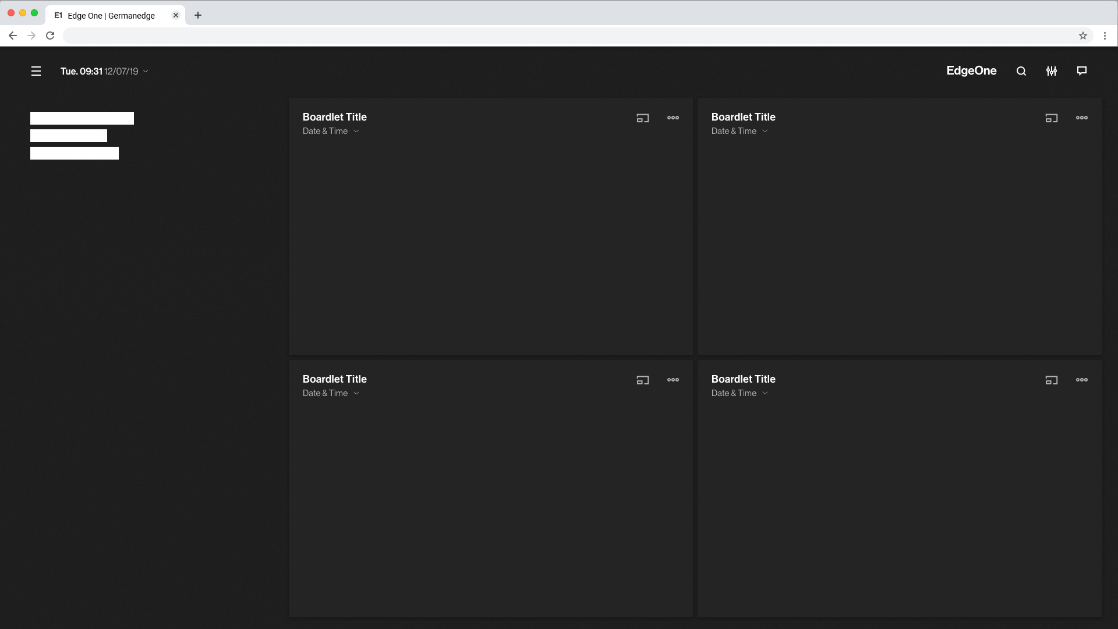This screenshot has height=629, width=1118.
Task: Click cast icon on bottom-right boardlet
Action: click(1052, 380)
